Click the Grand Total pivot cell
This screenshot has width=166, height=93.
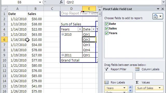71,60
